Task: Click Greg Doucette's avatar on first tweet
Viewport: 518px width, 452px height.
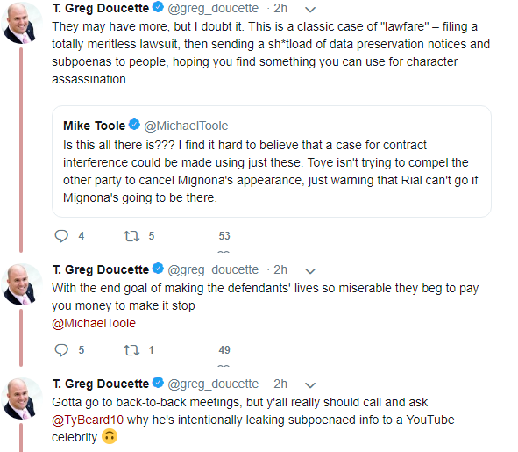Action: pos(22,23)
